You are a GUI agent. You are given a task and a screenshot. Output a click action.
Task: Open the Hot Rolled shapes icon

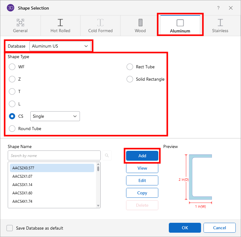click(x=60, y=23)
